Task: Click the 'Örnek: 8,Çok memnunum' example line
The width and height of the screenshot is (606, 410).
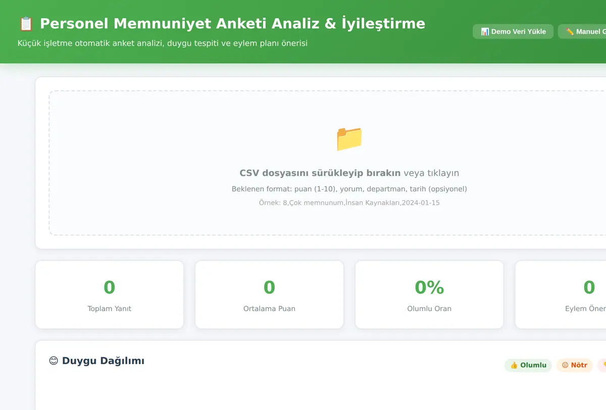Action: [x=349, y=203]
